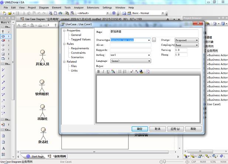Click zoom out minus icon in status bar
This screenshot has height=164, width=228.
click(161, 162)
